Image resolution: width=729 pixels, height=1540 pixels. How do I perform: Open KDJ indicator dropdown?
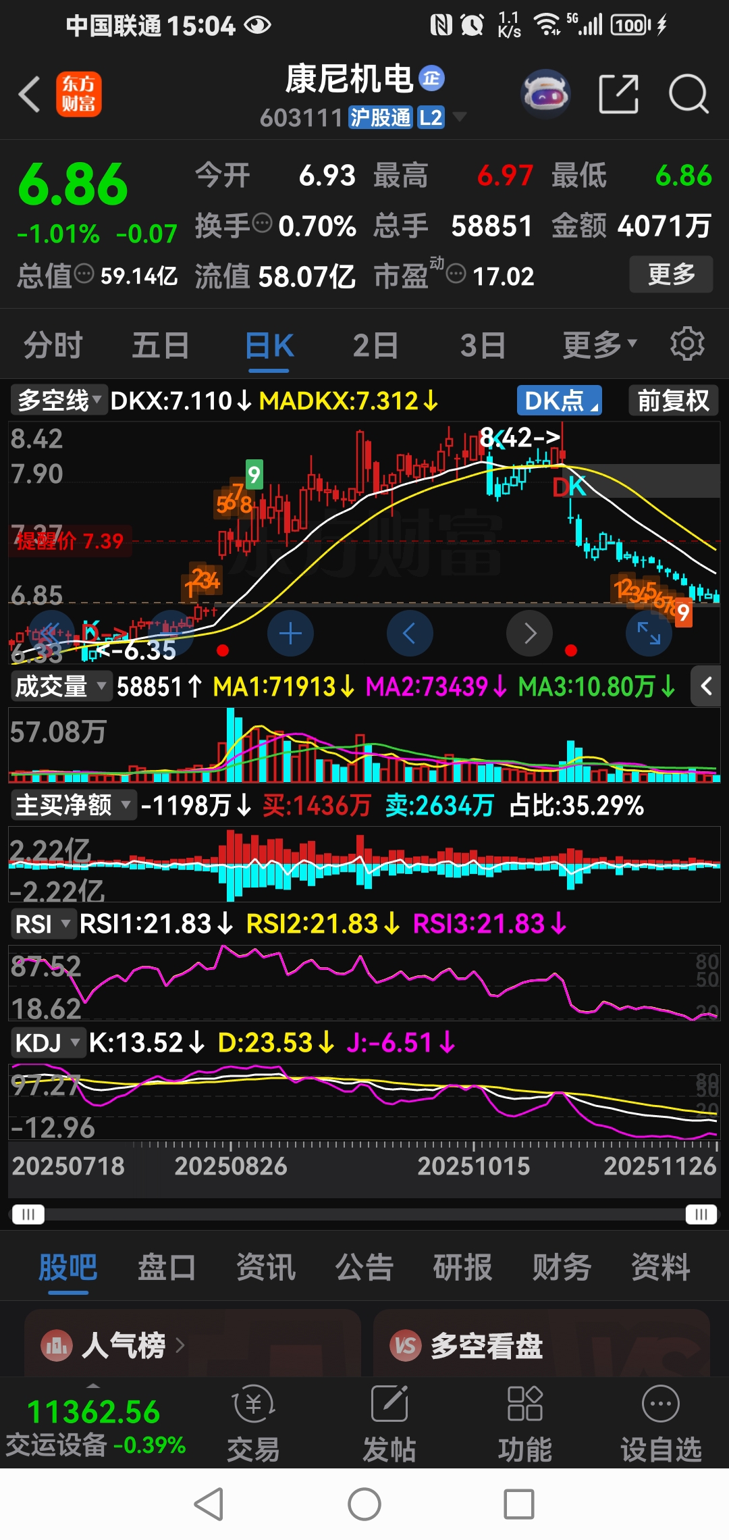click(x=47, y=1043)
